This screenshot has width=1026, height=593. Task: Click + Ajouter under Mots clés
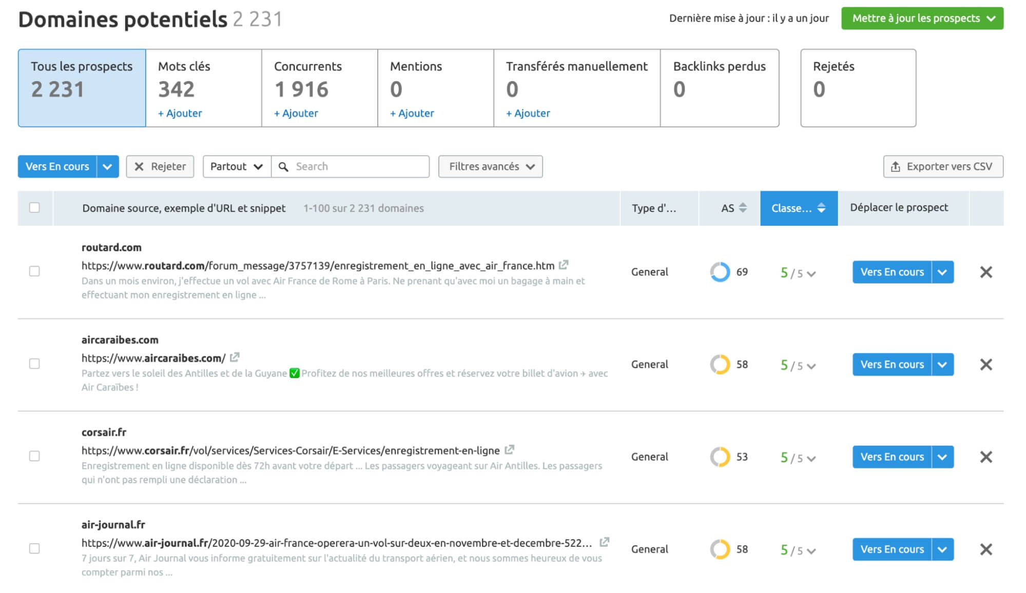[180, 113]
